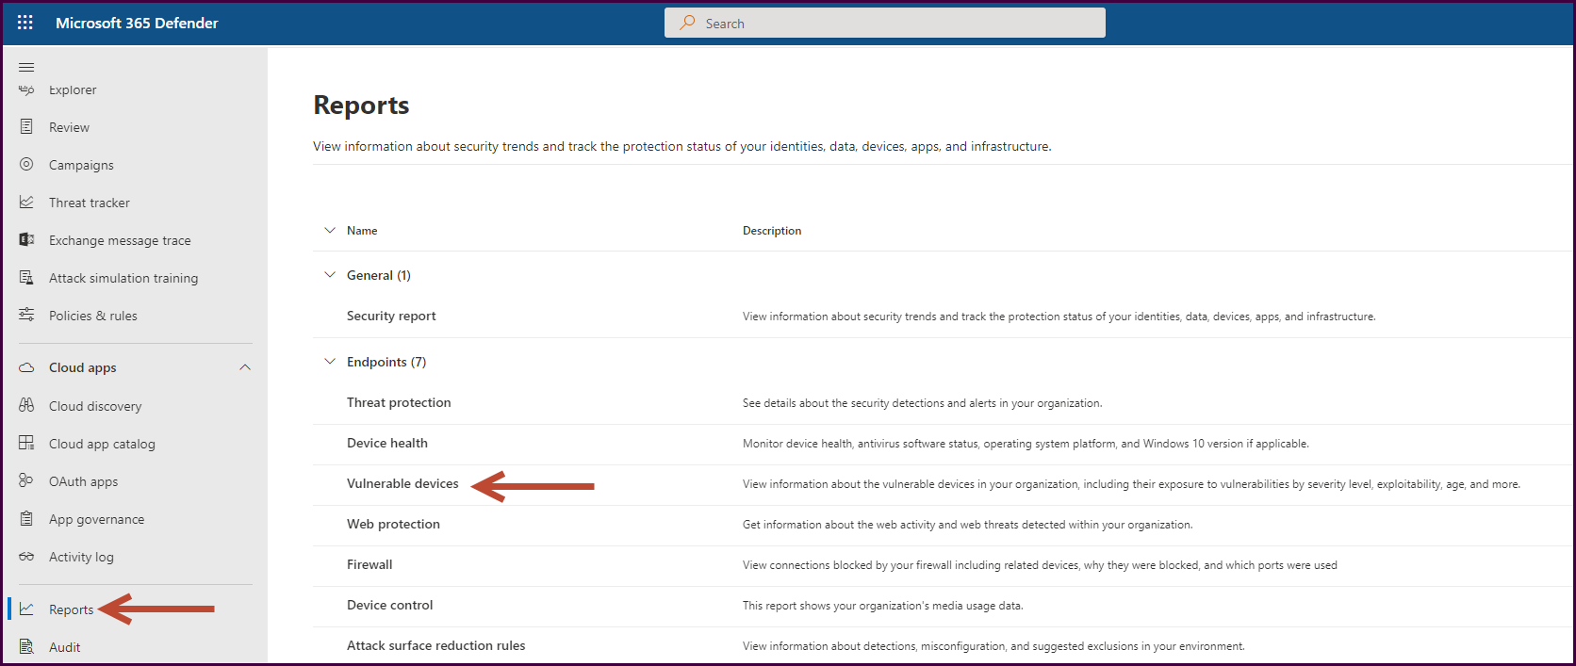The height and width of the screenshot is (666, 1576).
Task: Click the App governance clipboard icon
Action: 26,518
